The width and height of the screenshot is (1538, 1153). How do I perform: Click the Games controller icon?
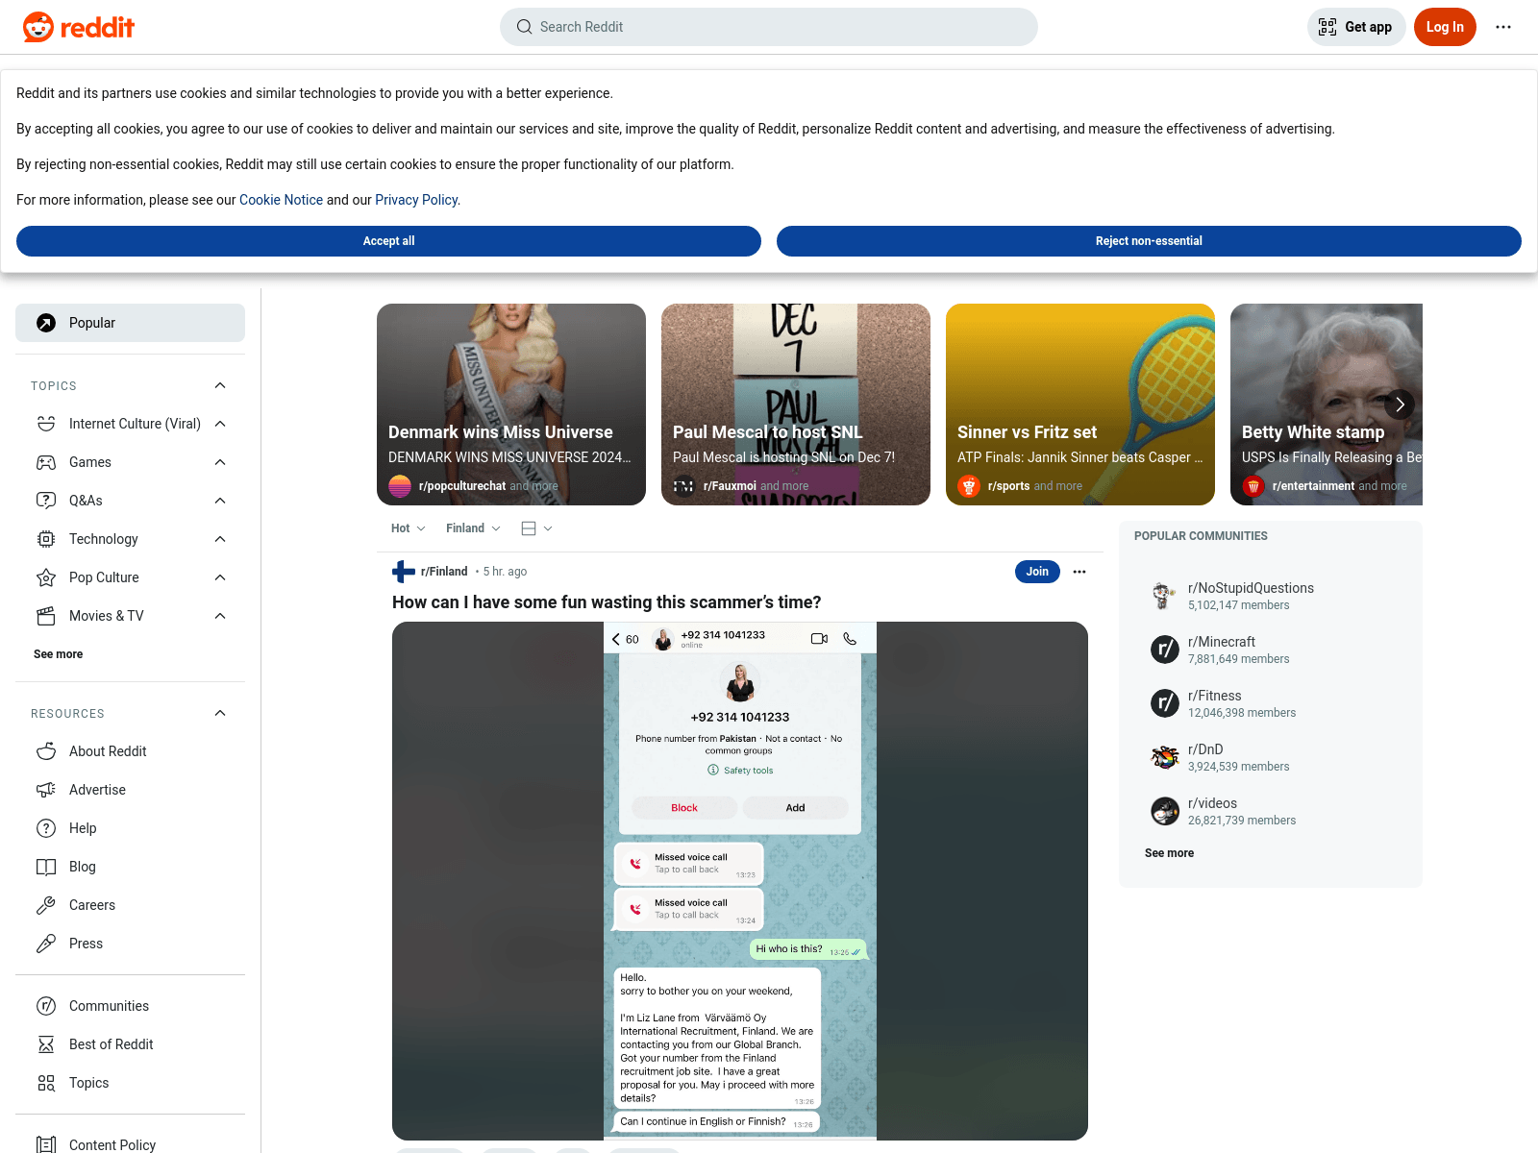46,462
